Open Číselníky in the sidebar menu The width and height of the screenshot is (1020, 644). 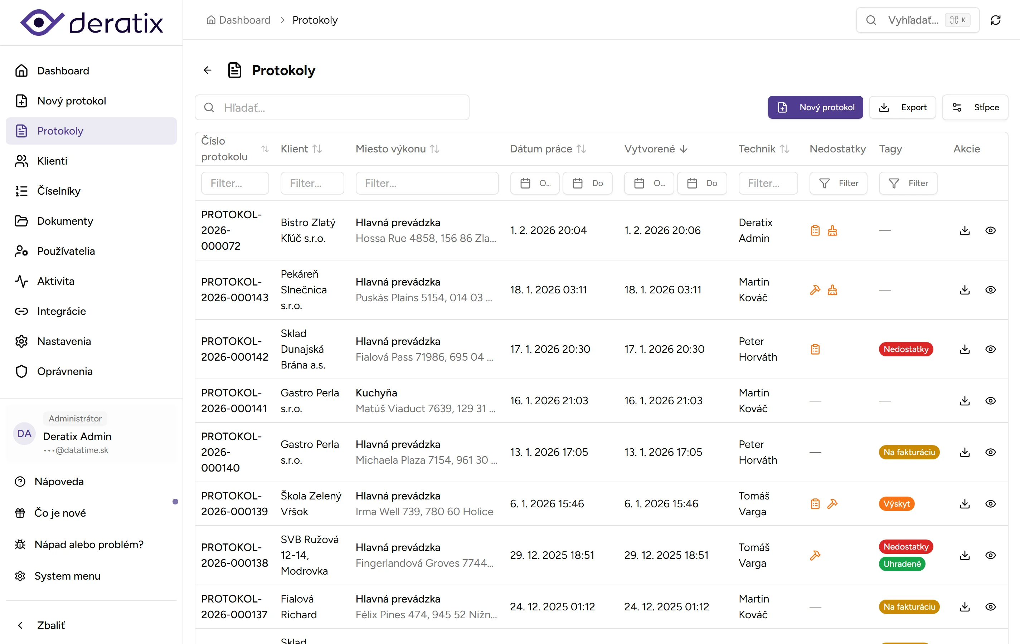(58, 191)
